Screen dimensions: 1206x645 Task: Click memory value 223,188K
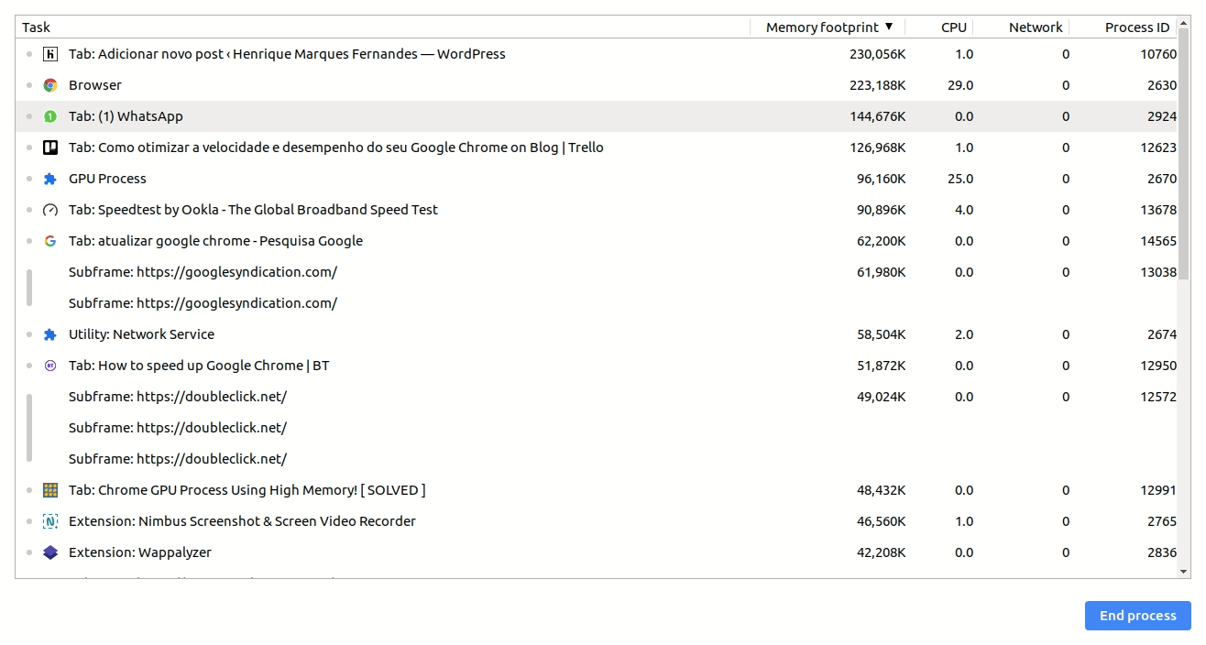tap(878, 85)
